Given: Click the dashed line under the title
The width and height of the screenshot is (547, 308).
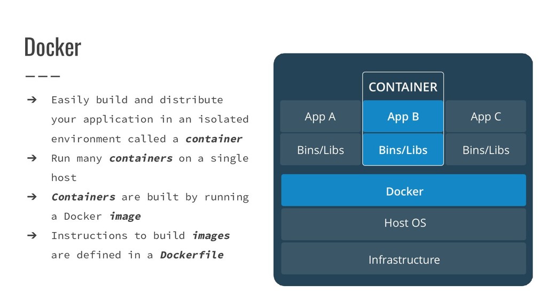Looking at the screenshot, I should [x=43, y=76].
